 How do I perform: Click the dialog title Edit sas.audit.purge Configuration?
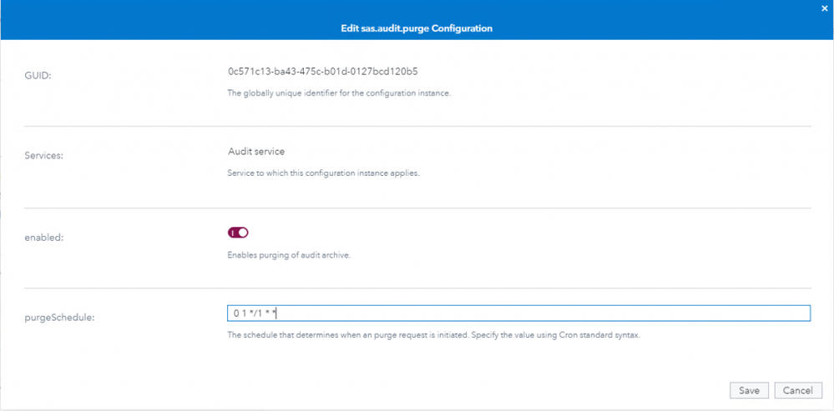coord(415,28)
